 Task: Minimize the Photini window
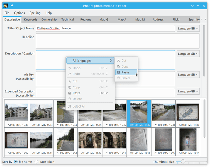click(x=192, y=6)
